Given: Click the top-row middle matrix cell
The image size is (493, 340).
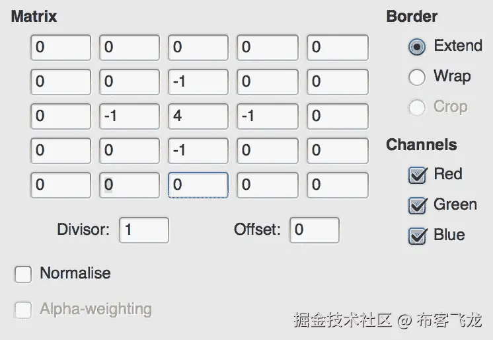Looking at the screenshot, I should [x=198, y=48].
